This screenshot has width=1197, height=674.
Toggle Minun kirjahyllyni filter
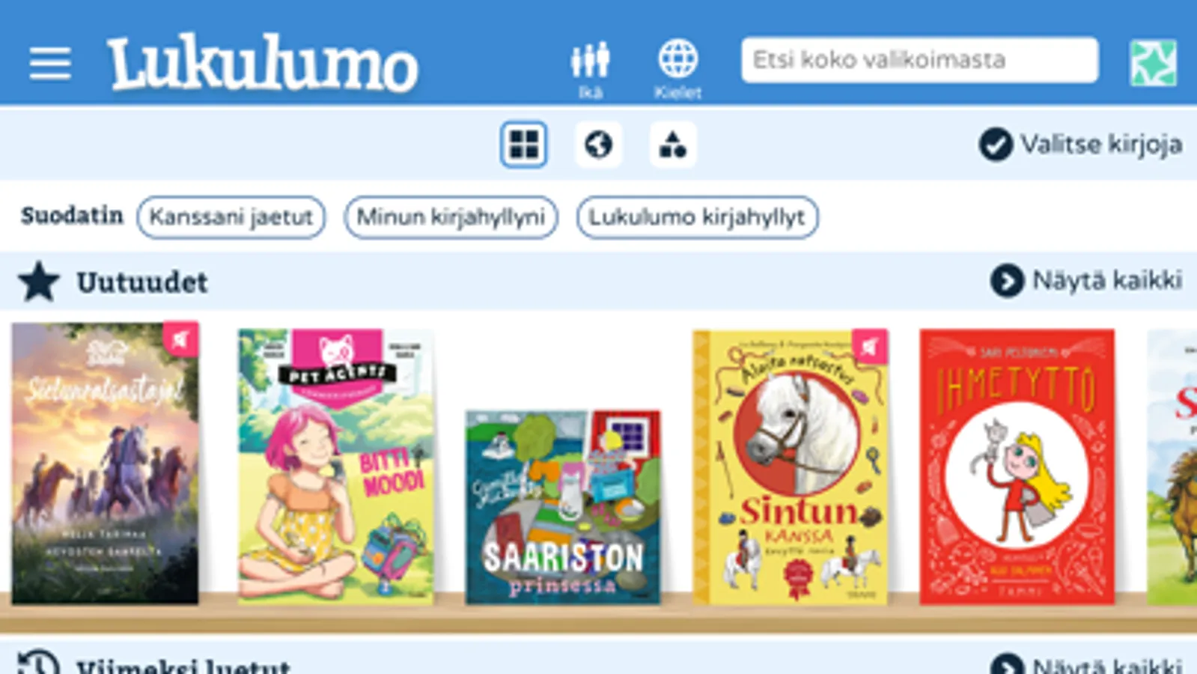pyautogui.click(x=451, y=217)
